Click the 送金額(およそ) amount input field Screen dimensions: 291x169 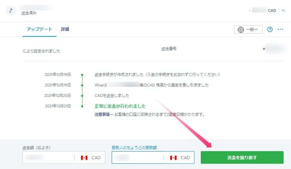pyautogui.click(x=64, y=158)
